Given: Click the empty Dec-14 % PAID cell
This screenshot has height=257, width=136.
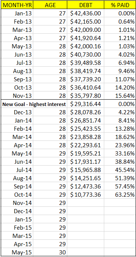Looking at the screenshot, I should [x=120, y=211].
